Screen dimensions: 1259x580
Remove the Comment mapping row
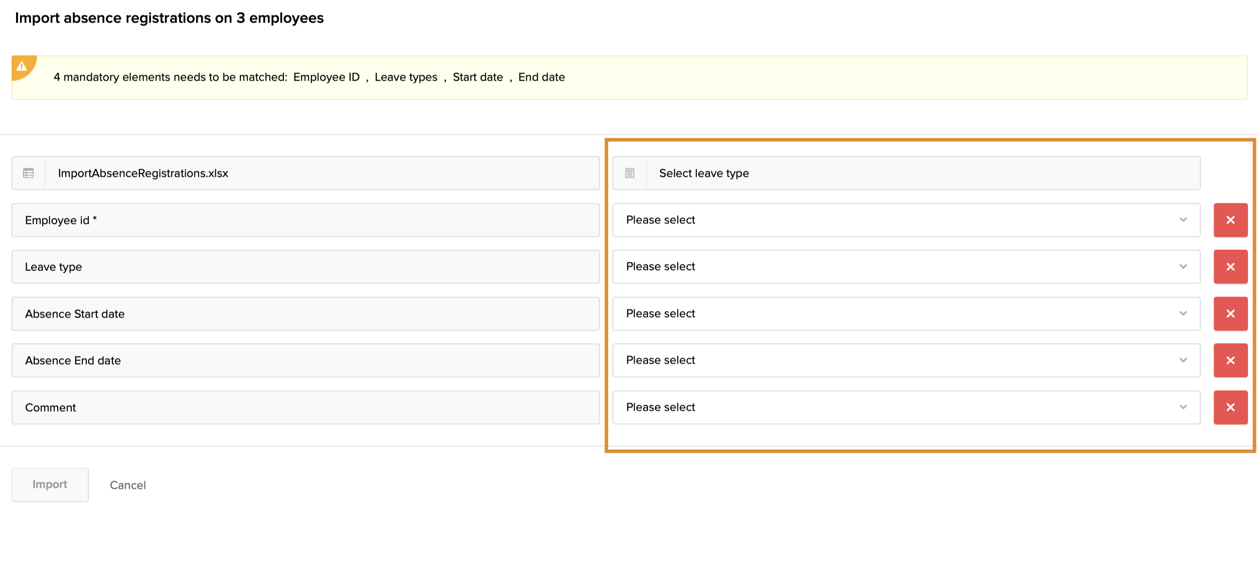(1230, 407)
